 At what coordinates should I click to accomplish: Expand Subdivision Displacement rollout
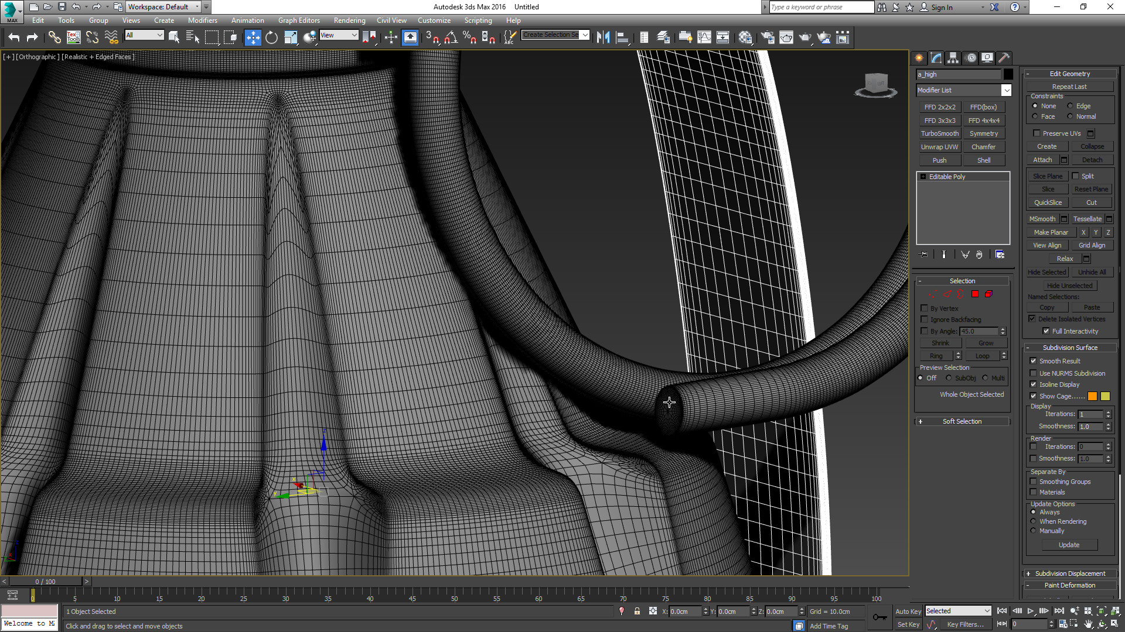(1070, 573)
